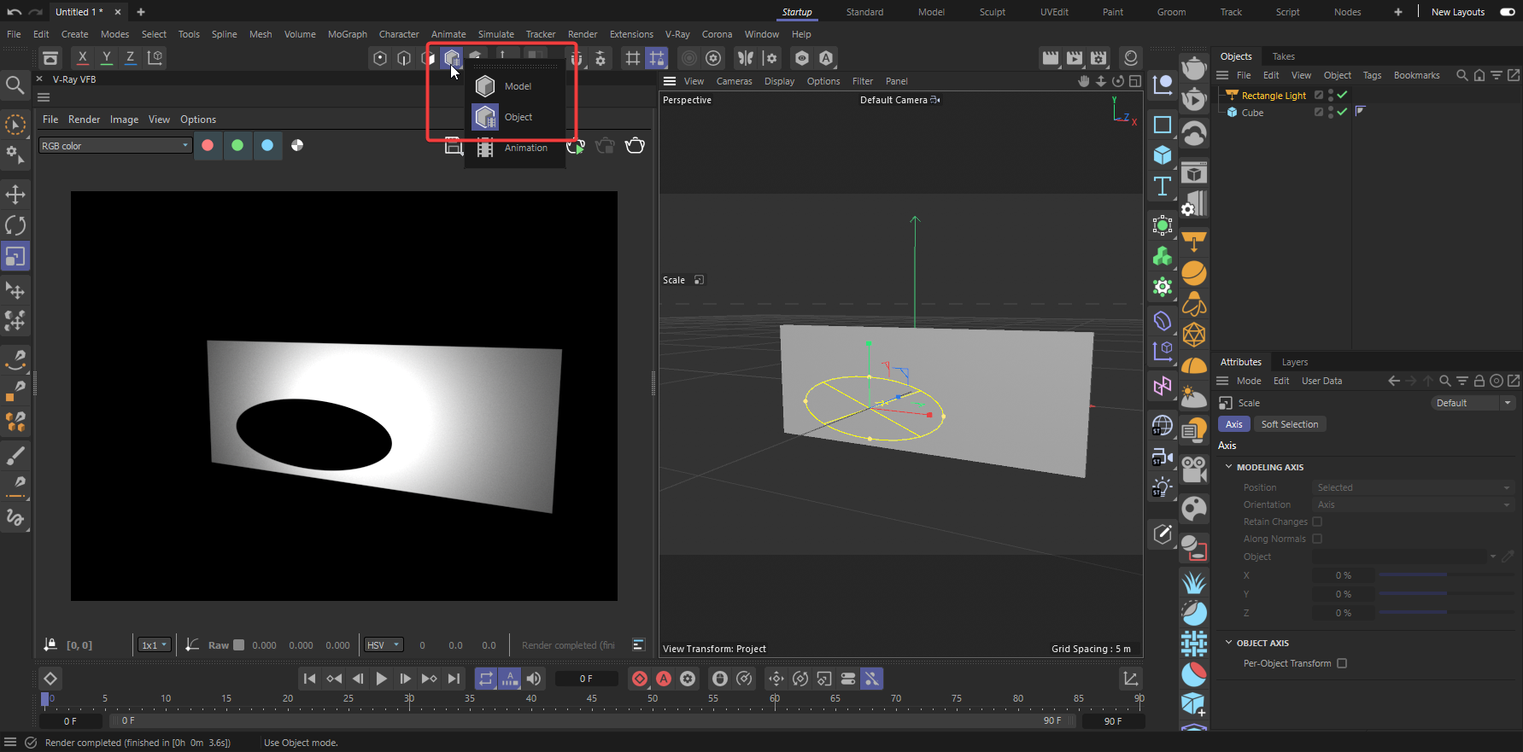The image size is (1523, 752).
Task: Toggle Rectangle Light enabled checkmark
Action: pos(1342,95)
